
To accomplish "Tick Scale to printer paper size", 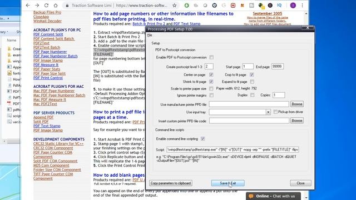I will coord(211,88).
